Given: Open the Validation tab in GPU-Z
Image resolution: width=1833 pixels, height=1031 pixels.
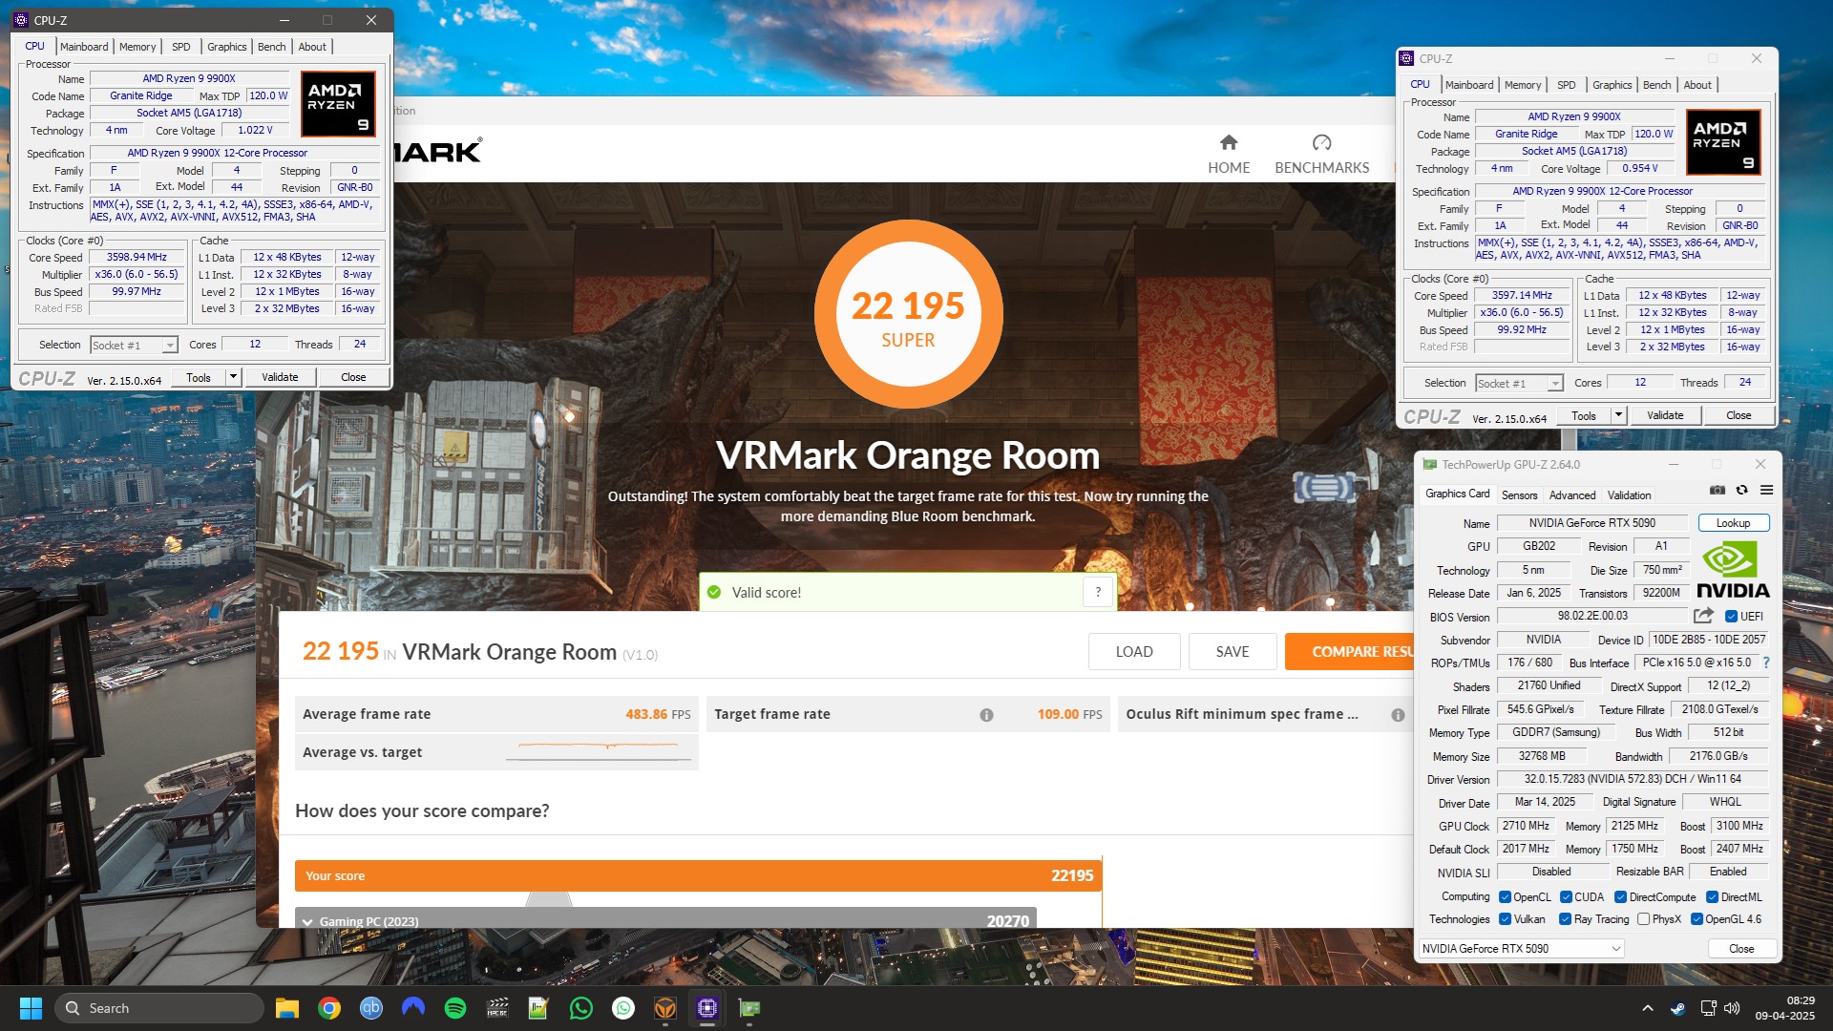Looking at the screenshot, I should 1629,495.
